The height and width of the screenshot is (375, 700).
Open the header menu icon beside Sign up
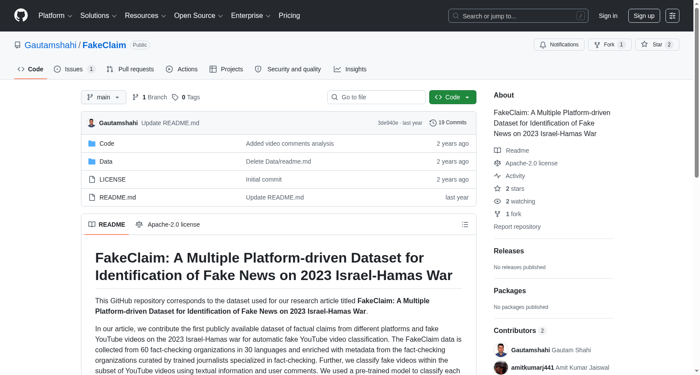click(x=672, y=16)
